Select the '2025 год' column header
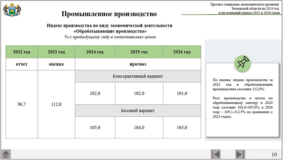 click(139, 52)
